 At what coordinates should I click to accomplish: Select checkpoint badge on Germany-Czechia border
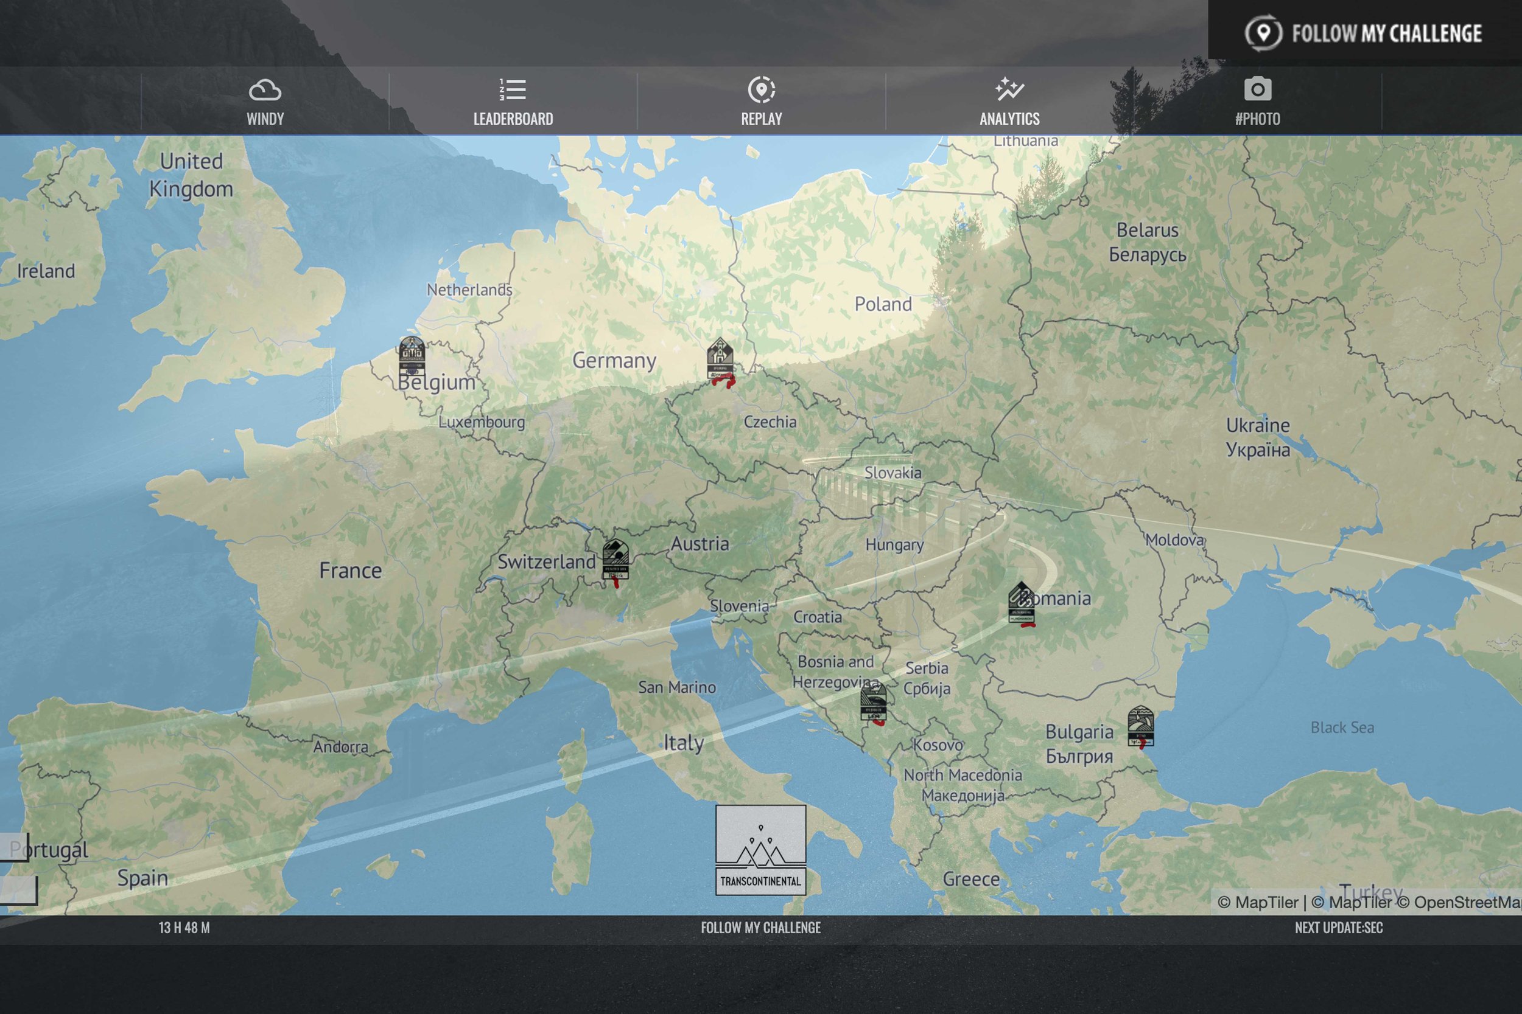720,359
